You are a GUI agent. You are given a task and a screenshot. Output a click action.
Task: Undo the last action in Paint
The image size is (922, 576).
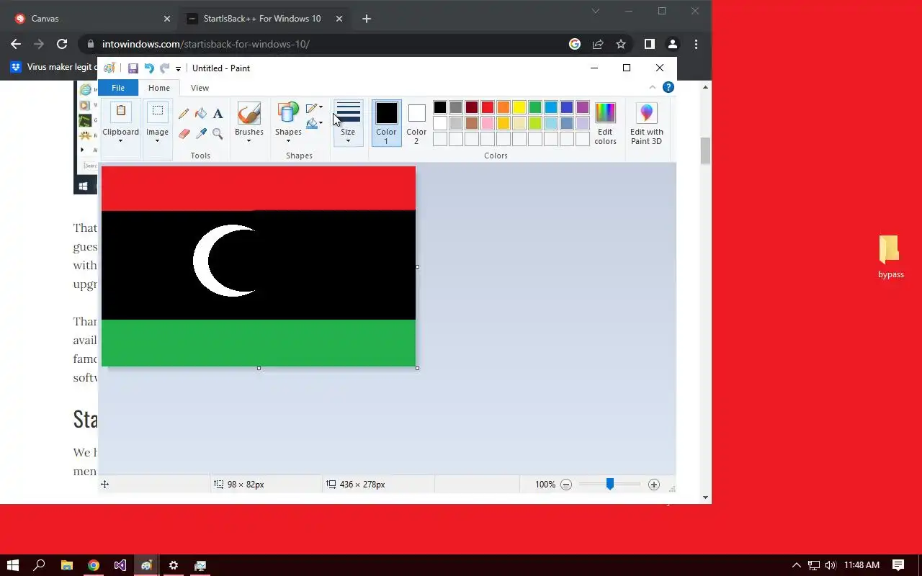click(148, 68)
